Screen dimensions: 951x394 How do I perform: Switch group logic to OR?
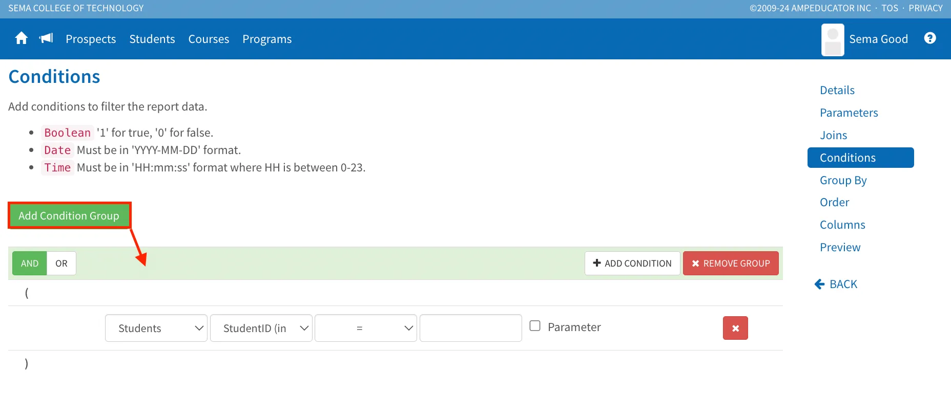[x=61, y=264]
